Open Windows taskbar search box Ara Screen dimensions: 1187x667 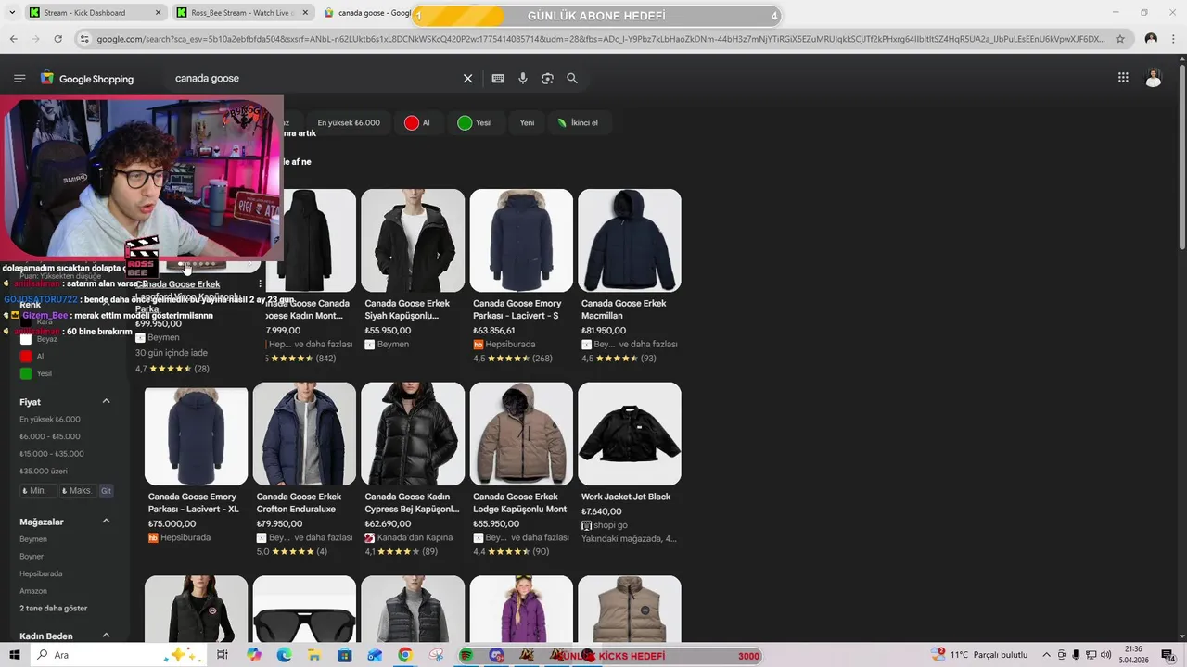119,655
